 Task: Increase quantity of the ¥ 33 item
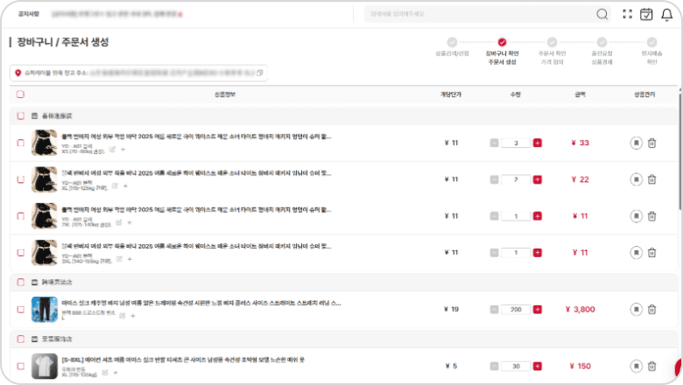pos(537,143)
